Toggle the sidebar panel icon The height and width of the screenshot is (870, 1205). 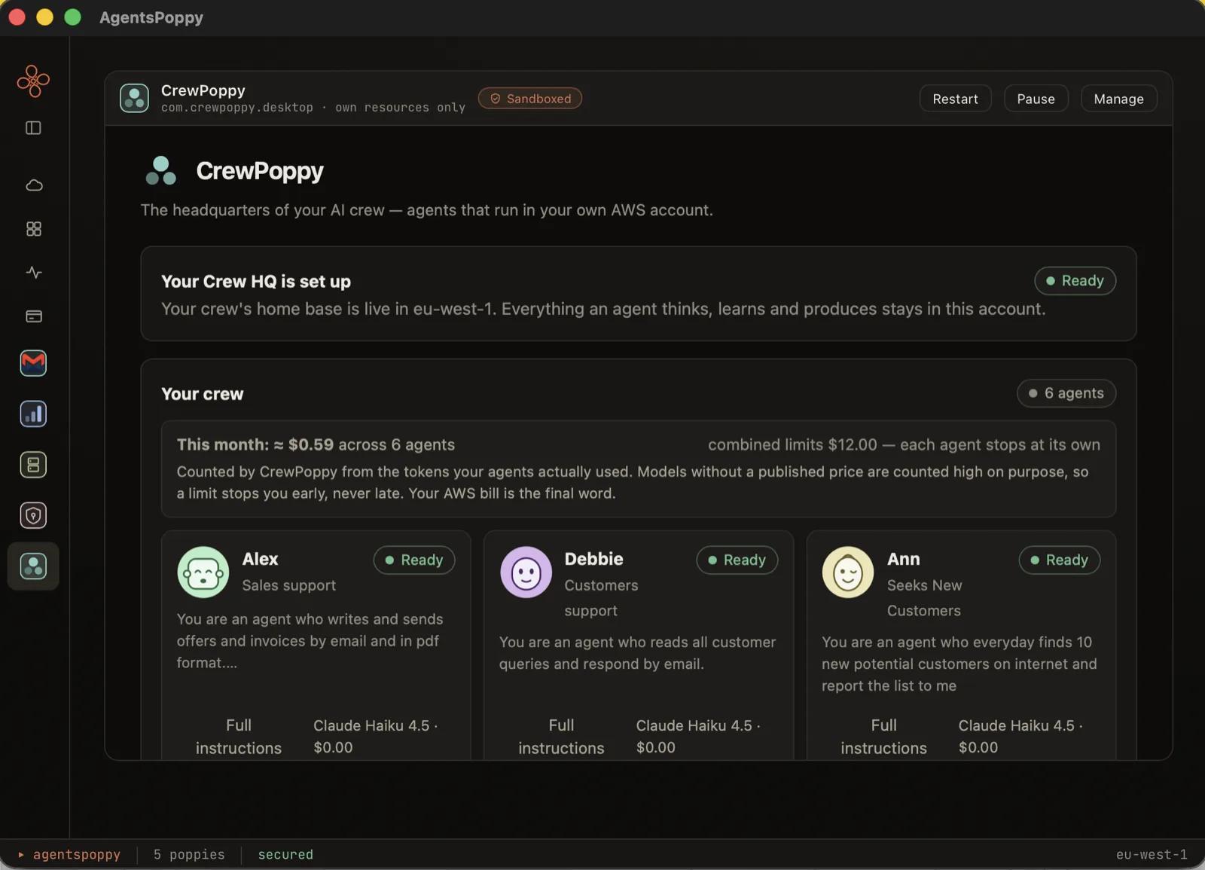coord(33,128)
